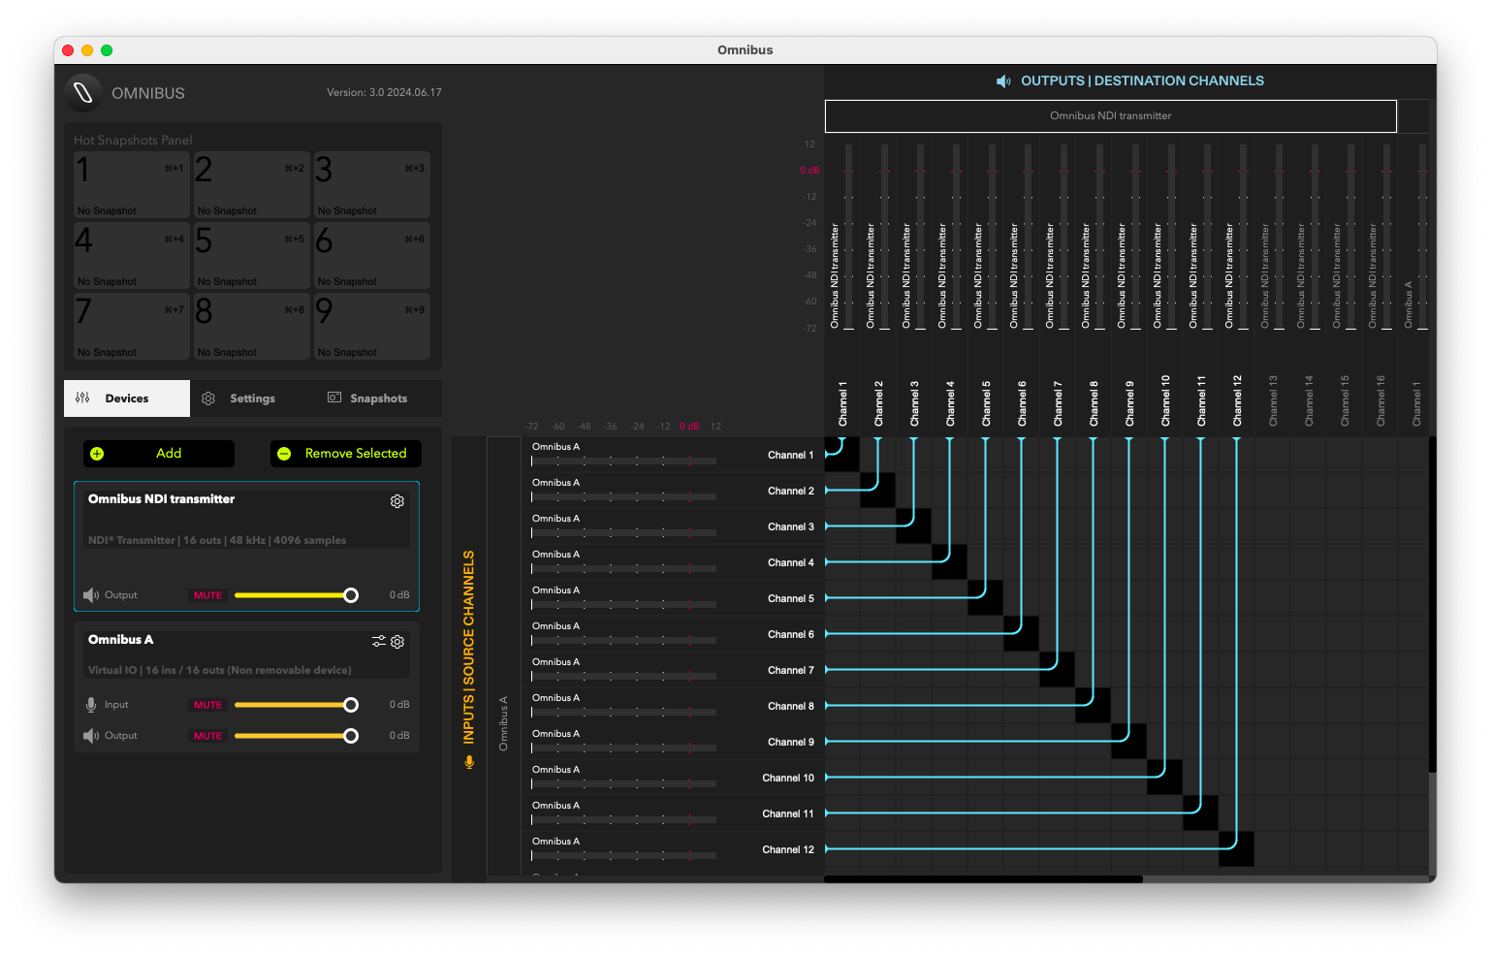
Task: Adjust Omnibus A input volume slider
Action: pyautogui.click(x=297, y=705)
